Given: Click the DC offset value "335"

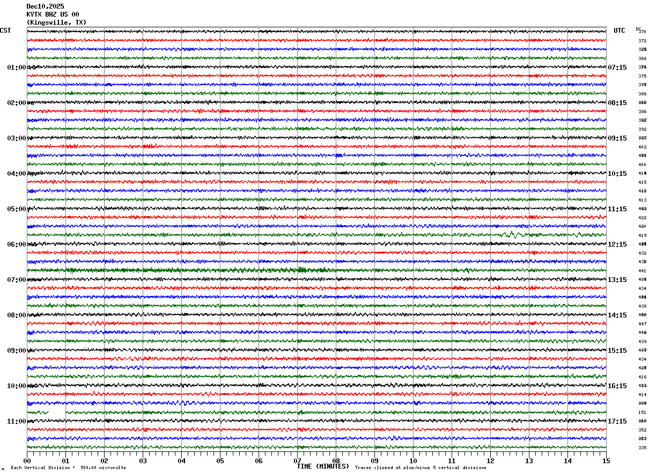Looking at the screenshot, I should click(642, 448).
